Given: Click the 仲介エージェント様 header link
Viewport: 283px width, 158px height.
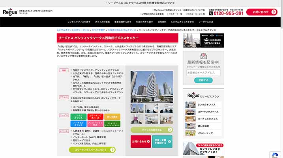Looking at the screenshot, I should 195,14.
